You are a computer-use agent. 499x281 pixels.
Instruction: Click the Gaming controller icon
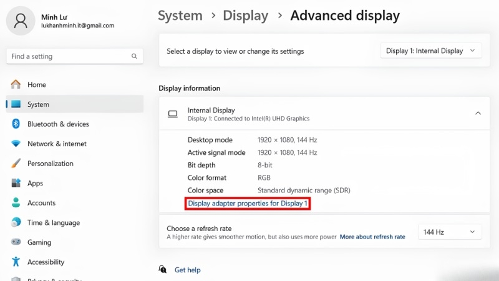[x=16, y=242]
